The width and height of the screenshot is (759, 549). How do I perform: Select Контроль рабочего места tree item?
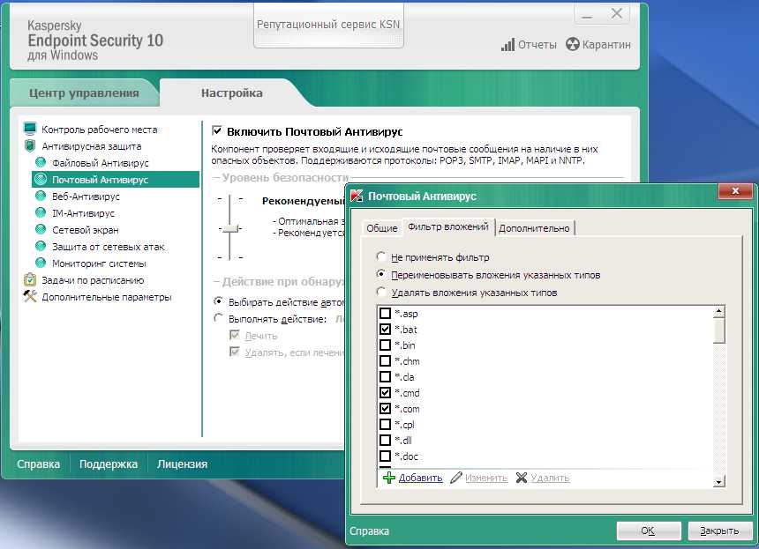pos(99,130)
